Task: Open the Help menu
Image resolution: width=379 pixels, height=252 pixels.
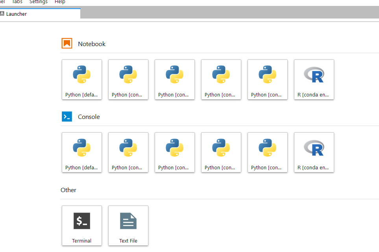Action: (60, 2)
